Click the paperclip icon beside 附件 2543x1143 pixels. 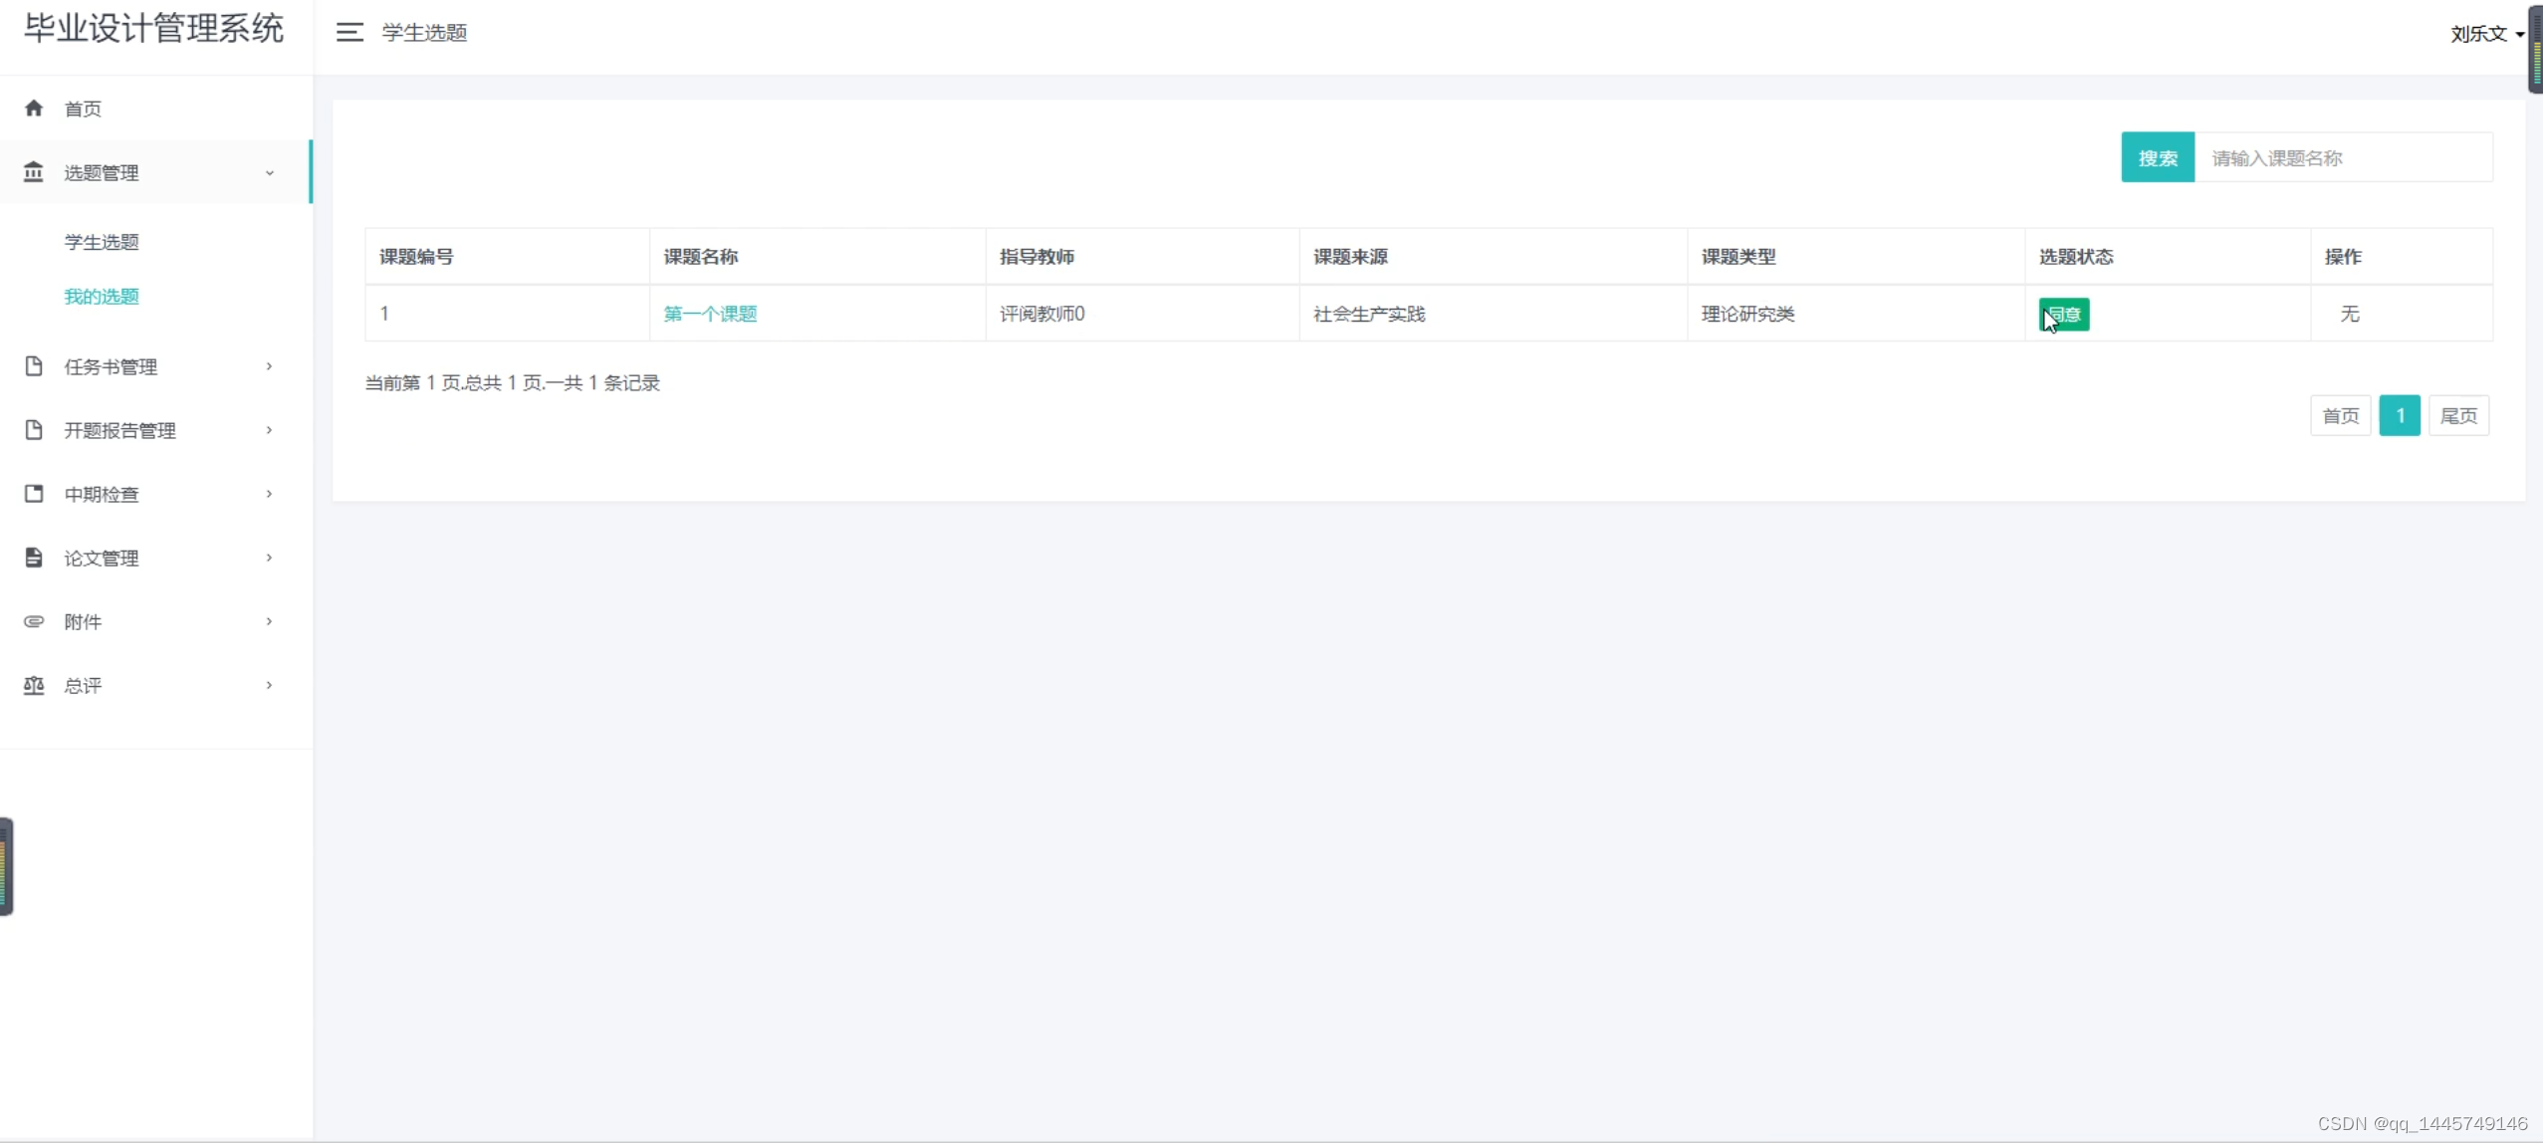34,621
